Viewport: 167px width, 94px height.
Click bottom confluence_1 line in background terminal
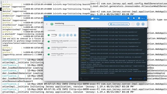(x=11, y=89)
